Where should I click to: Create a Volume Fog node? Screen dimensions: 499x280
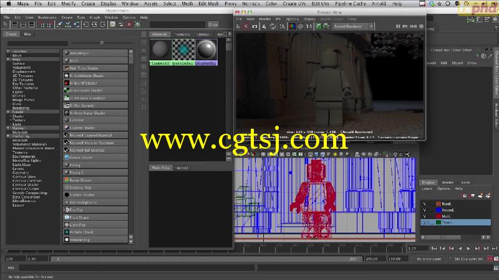[x=95, y=240]
